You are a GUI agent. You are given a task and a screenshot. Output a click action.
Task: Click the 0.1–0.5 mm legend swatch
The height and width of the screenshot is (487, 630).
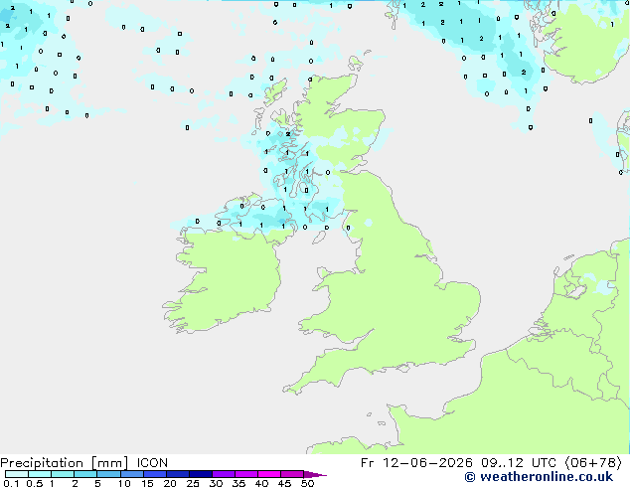click(17, 474)
